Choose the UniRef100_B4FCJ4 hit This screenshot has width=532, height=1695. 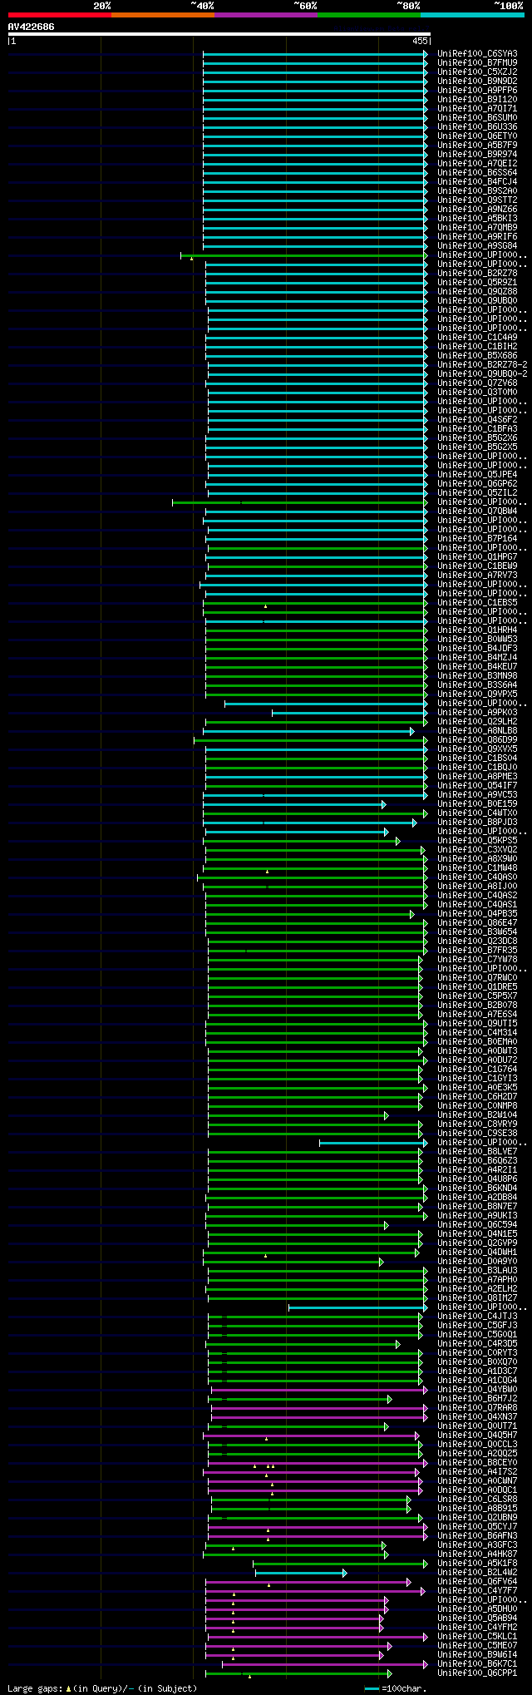pyautogui.click(x=477, y=182)
